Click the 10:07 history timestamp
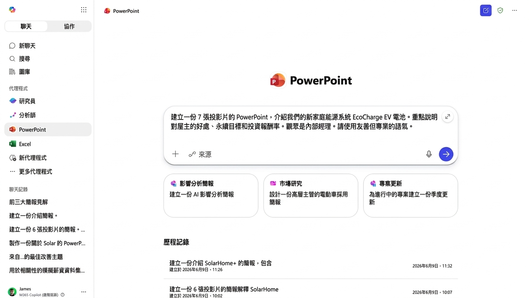The image size is (529, 298). pos(432,292)
